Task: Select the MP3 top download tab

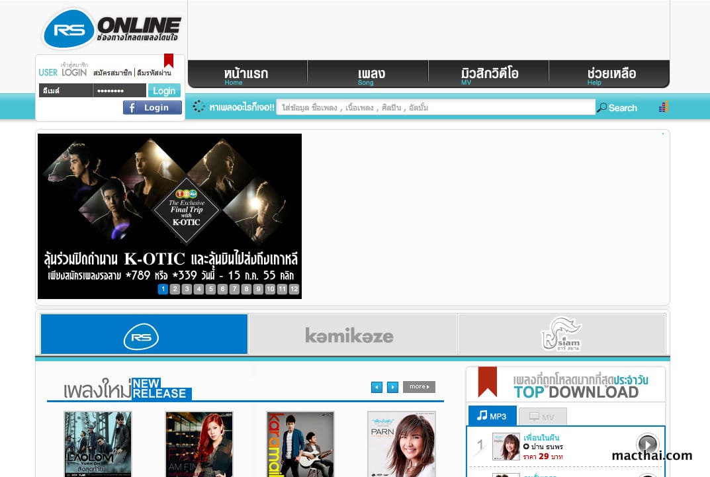Action: [x=492, y=416]
